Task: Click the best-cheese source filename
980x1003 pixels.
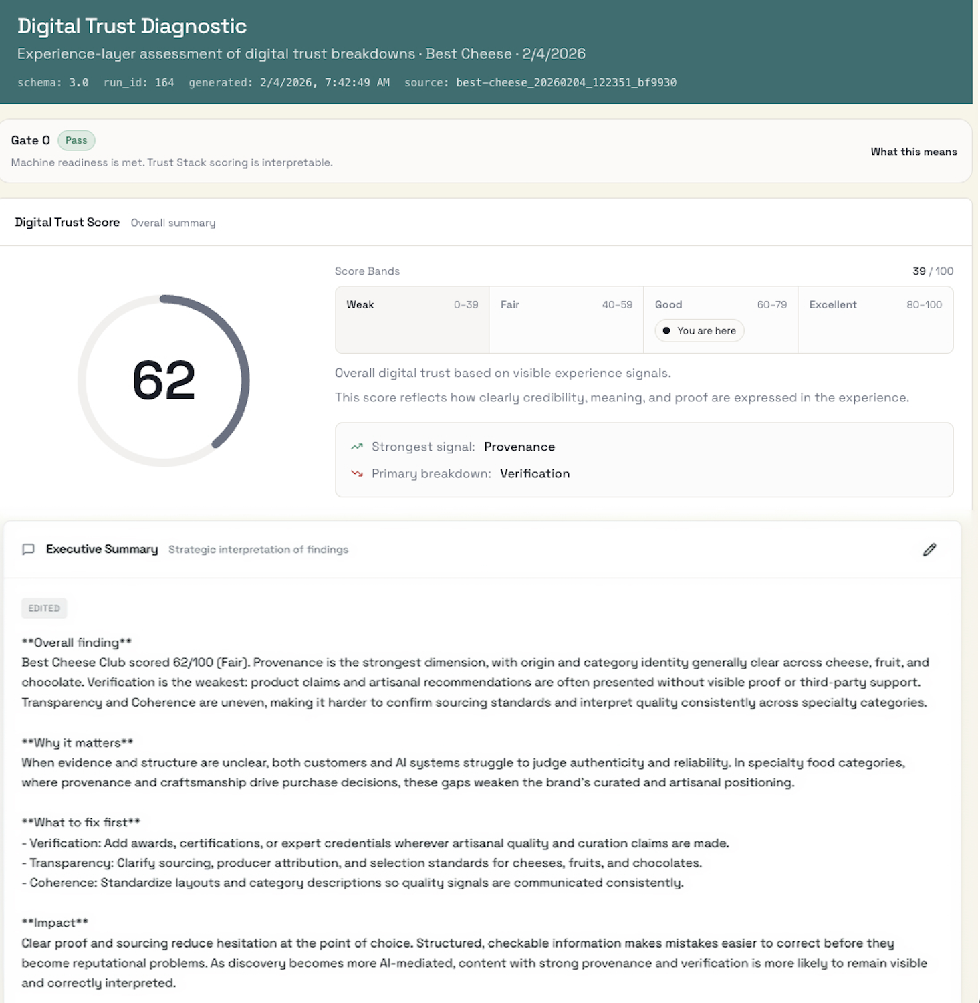Action: tap(565, 82)
